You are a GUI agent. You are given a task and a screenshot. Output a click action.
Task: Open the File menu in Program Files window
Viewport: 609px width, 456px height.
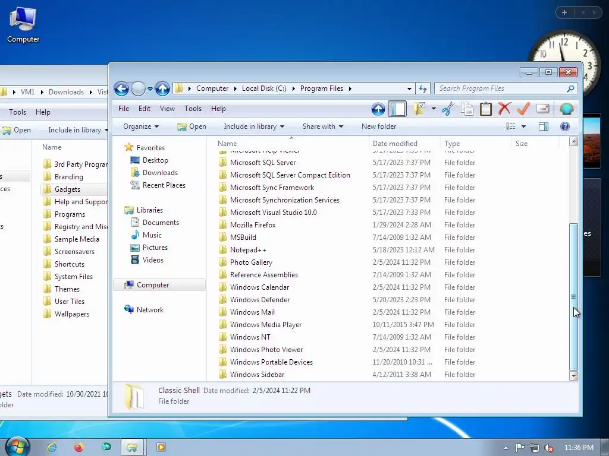[124, 109]
